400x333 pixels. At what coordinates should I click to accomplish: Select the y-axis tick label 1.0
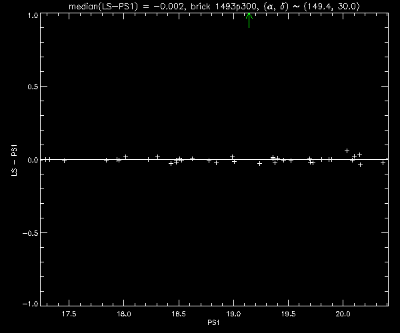click(x=33, y=15)
